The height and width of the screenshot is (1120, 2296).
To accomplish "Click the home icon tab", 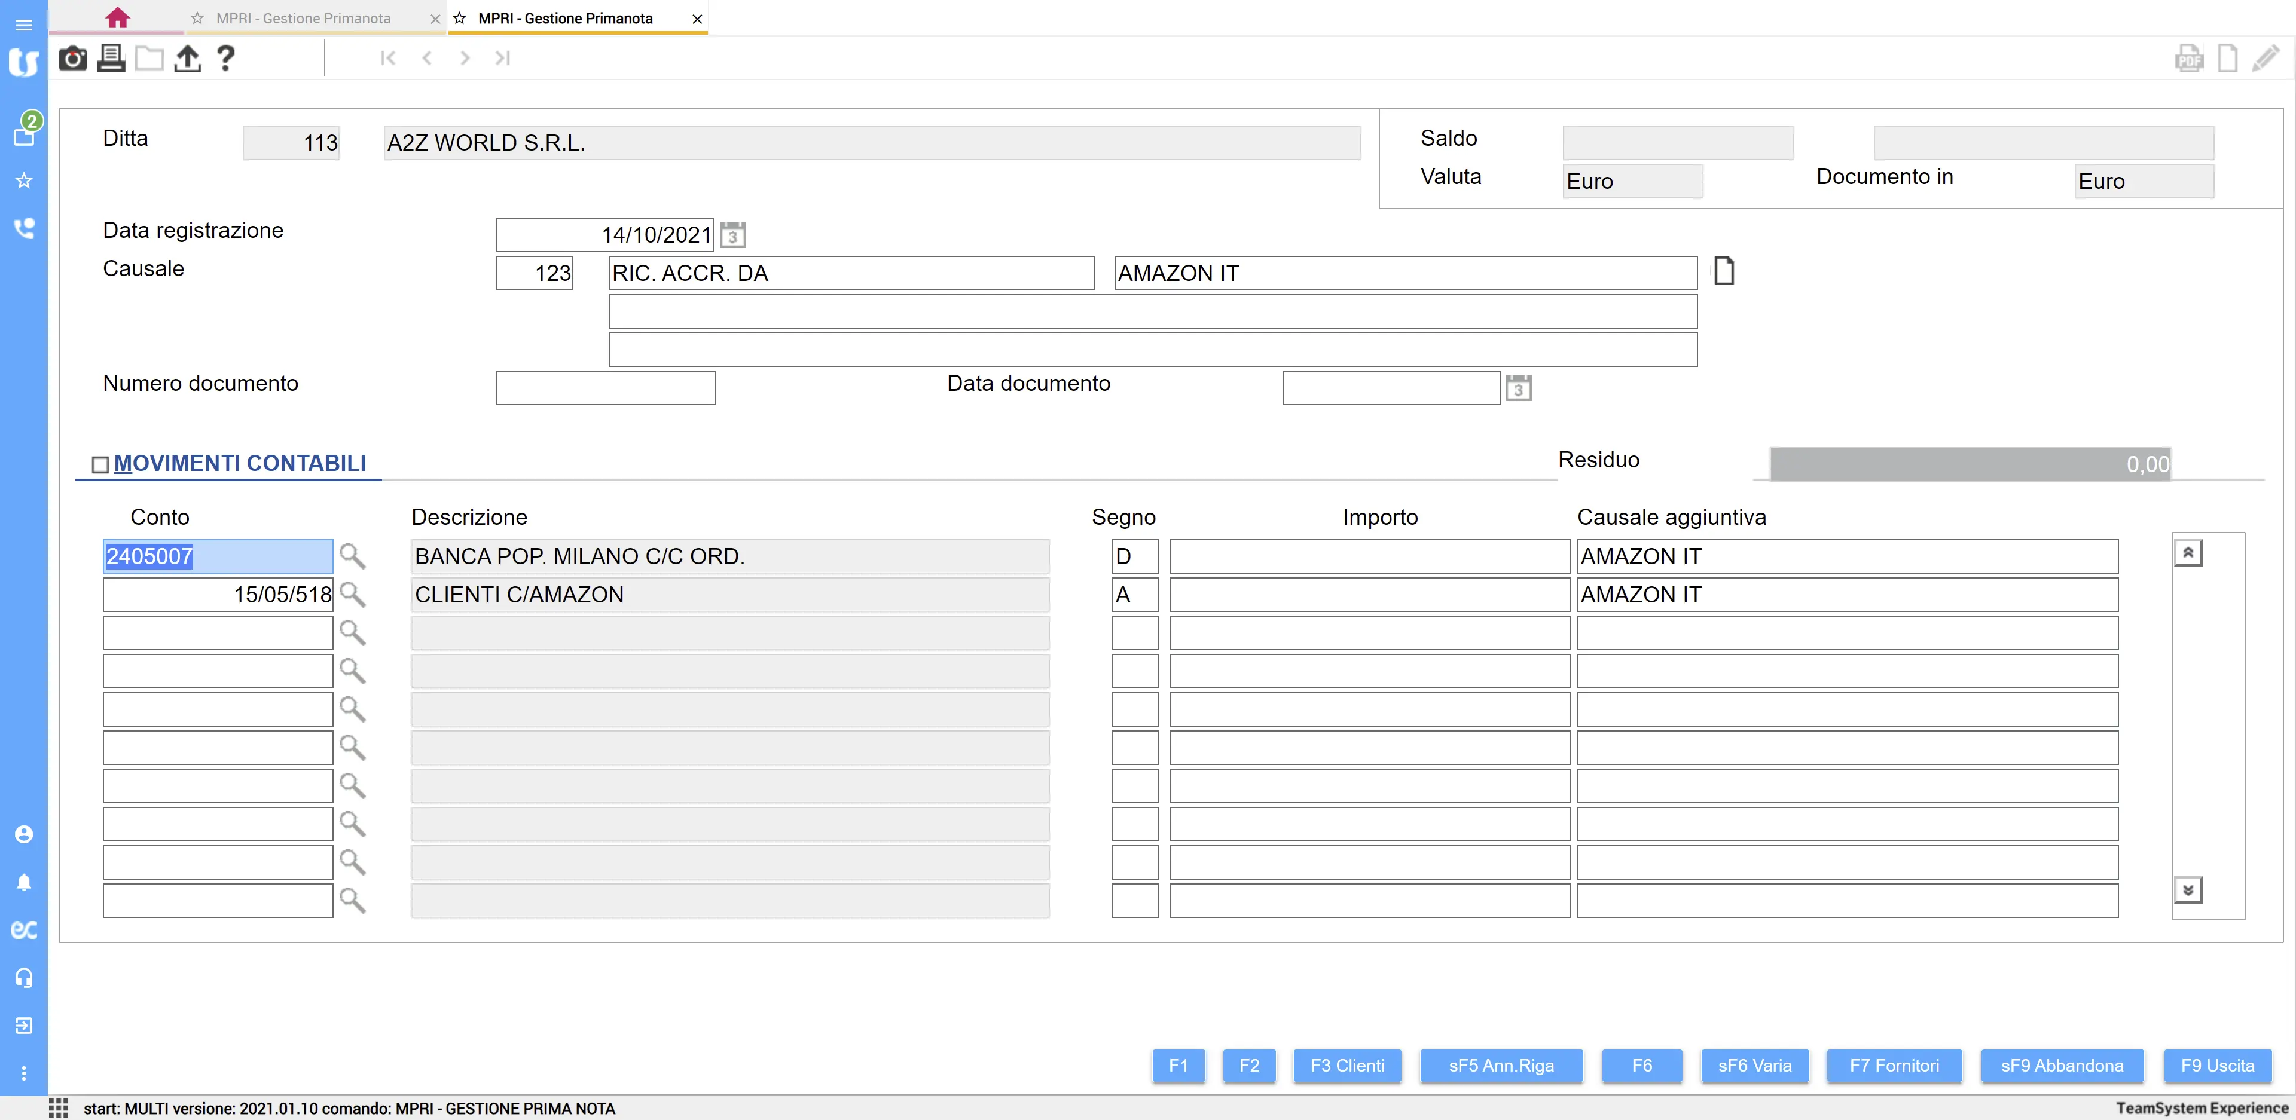I will [x=118, y=18].
